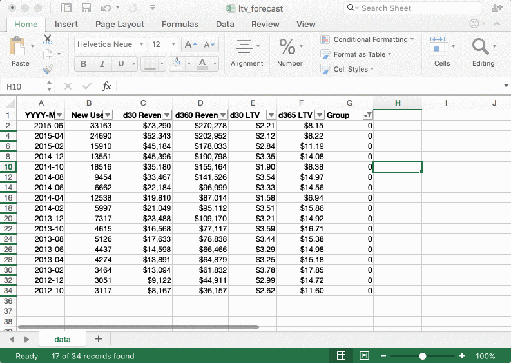Open the active Group column filter
Image resolution: width=511 pixels, height=363 pixels.
pyautogui.click(x=368, y=115)
